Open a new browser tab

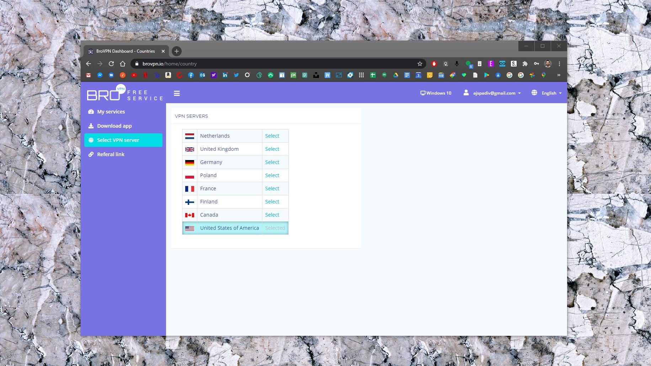[177, 51]
